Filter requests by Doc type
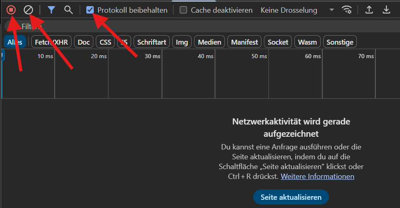This screenshot has width=400, height=208. point(84,42)
